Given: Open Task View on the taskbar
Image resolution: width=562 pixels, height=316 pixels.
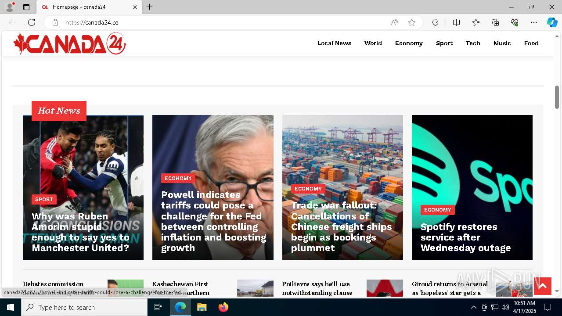Looking at the screenshot, I should coord(158,307).
